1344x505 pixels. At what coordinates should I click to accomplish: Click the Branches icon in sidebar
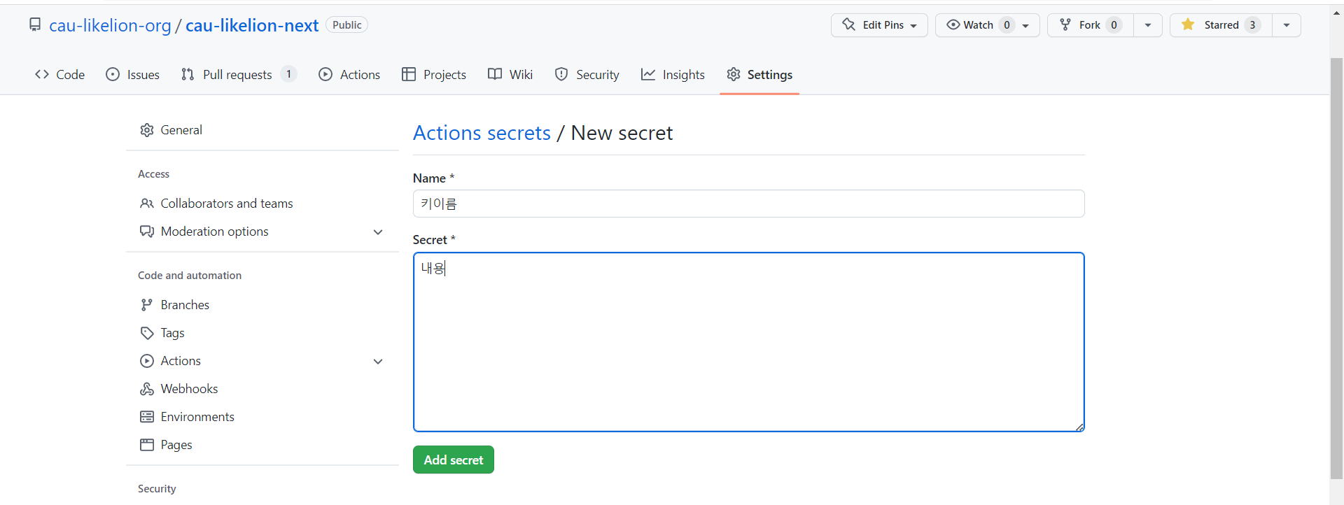pyautogui.click(x=146, y=305)
